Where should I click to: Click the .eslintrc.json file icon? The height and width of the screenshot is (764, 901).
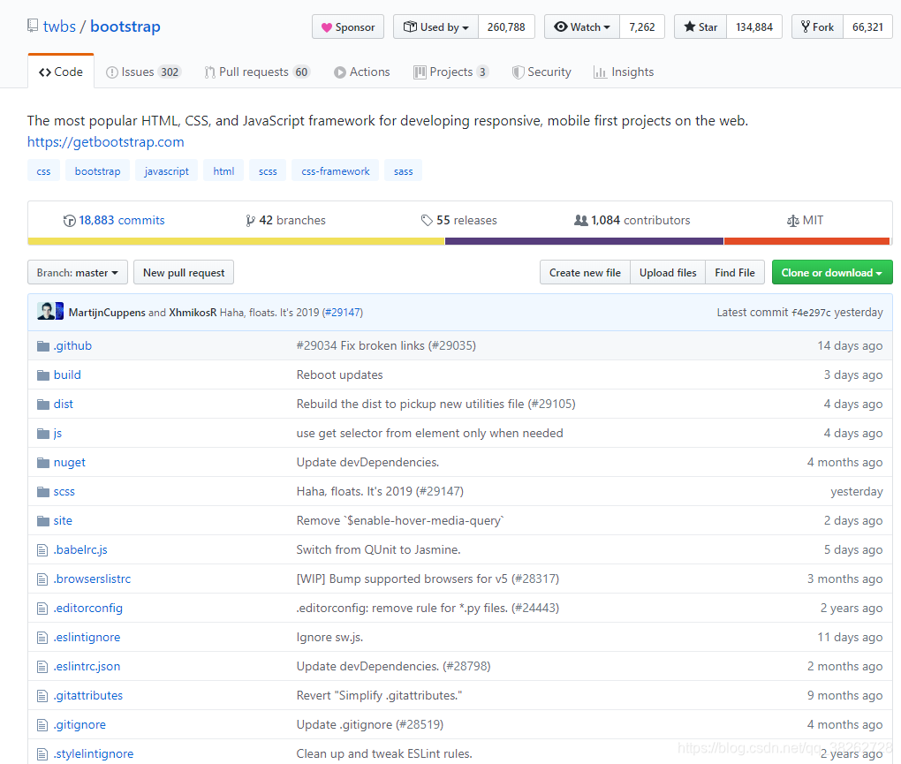[42, 667]
